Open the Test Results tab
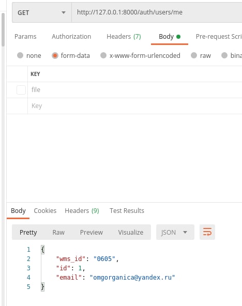 tap(127, 211)
